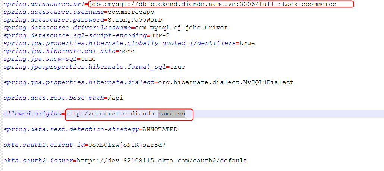Viewport: 384px width, 171px height.
Task: Click the JDBC MySQL datasource URL value
Action: pyautogui.click(x=213, y=4)
